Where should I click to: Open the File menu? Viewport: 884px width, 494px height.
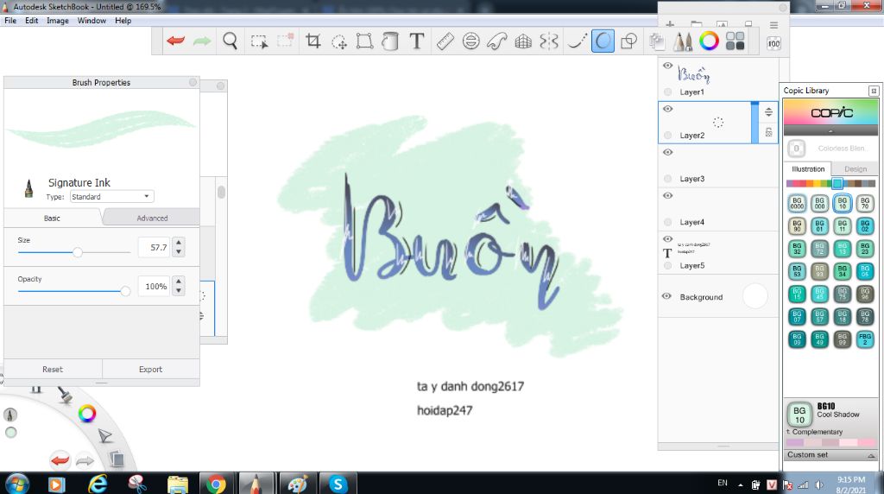pyautogui.click(x=10, y=21)
